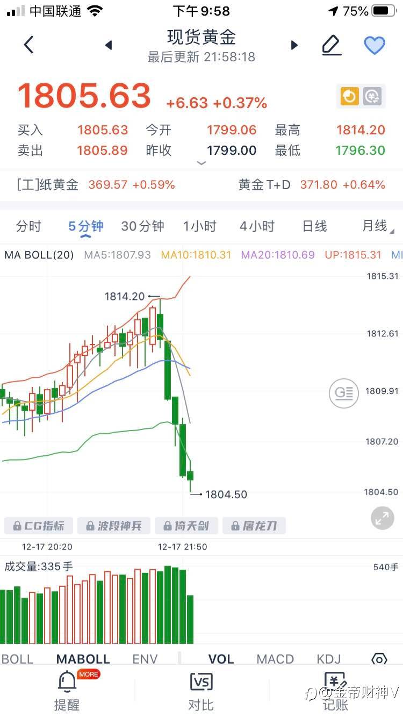Tap the yellow refresh circle icon

(350, 96)
